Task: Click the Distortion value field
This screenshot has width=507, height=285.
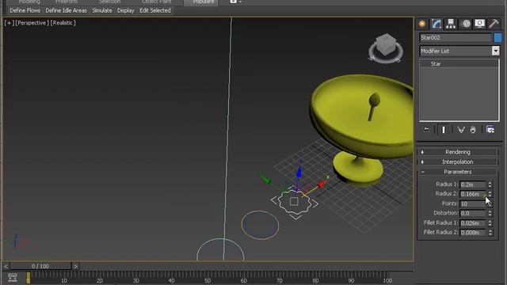Action: coord(473,213)
